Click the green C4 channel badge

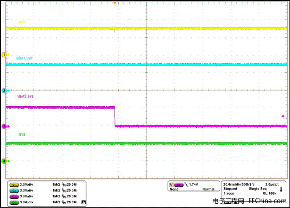(x=14, y=203)
